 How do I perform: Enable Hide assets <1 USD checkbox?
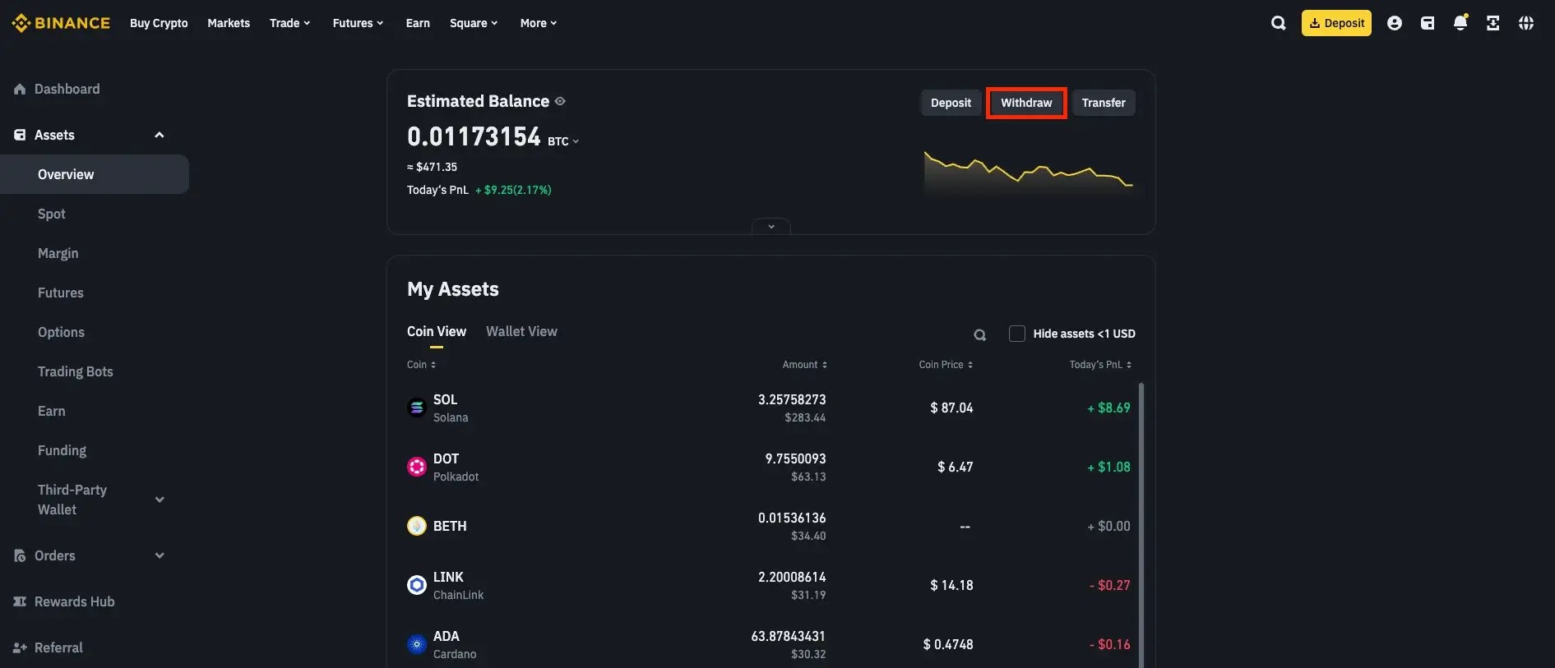[1017, 334]
